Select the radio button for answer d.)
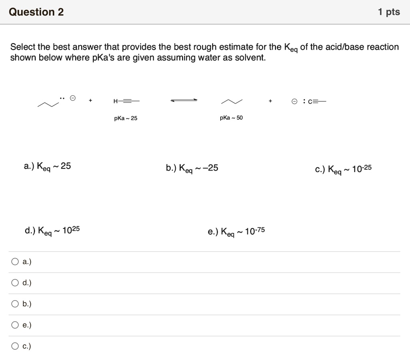Image resolution: width=410 pixels, height=363 pixels. pyautogui.click(x=15, y=283)
